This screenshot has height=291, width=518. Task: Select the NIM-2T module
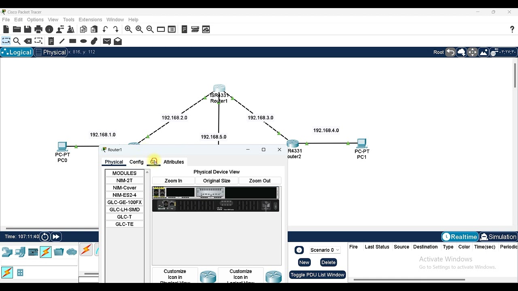pos(124,180)
